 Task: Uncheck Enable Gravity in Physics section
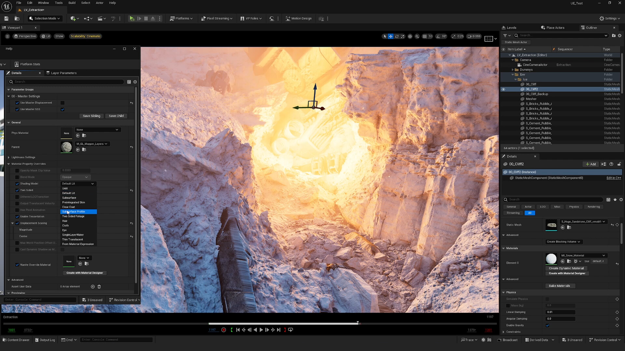tap(547, 325)
